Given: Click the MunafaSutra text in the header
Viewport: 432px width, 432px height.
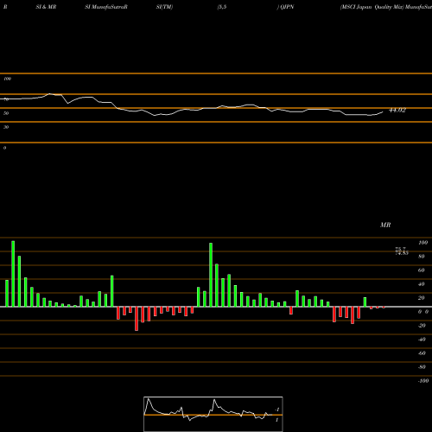Looking at the screenshot, I should point(108,7).
